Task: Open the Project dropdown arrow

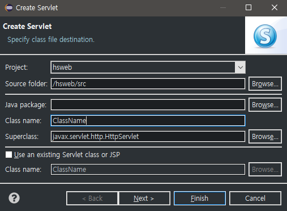Action: (x=240, y=67)
